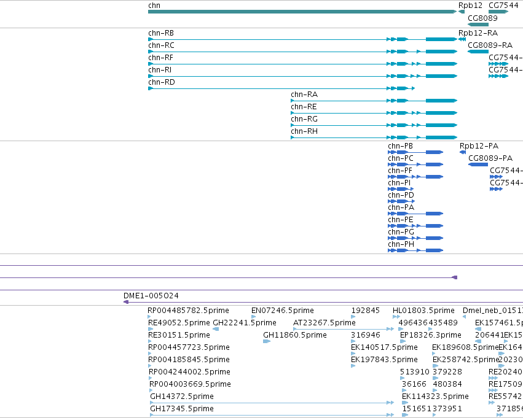
Task: Select the EK197843.5prime EST label
Action: (384, 360)
